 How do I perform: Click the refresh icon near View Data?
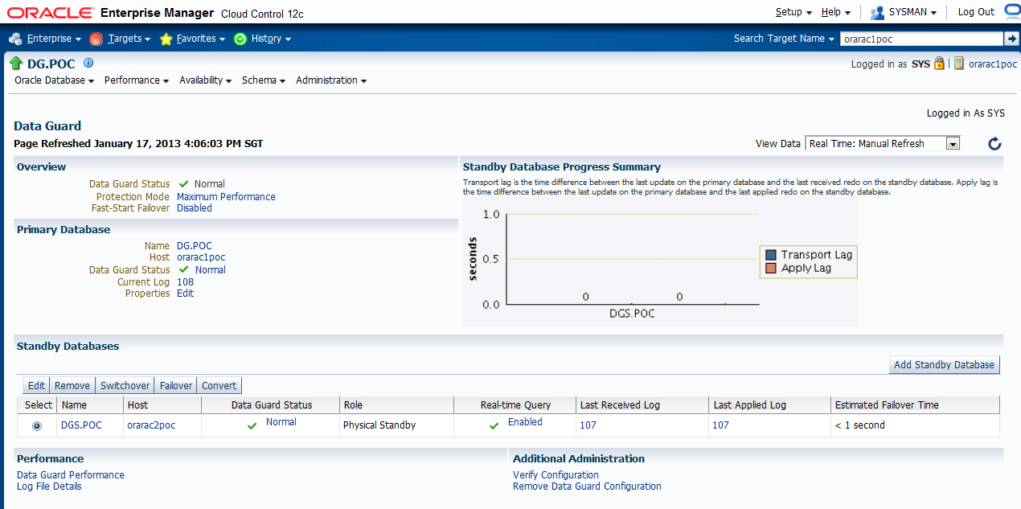994,144
